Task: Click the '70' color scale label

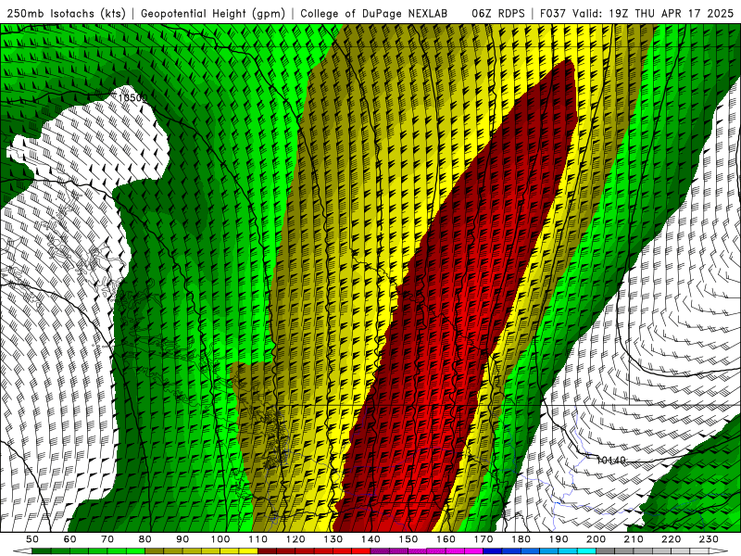Action: [x=107, y=539]
